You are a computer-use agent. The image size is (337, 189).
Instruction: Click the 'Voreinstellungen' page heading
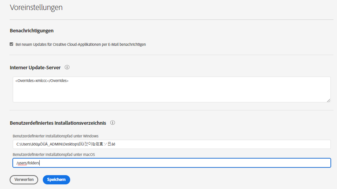[36, 7]
